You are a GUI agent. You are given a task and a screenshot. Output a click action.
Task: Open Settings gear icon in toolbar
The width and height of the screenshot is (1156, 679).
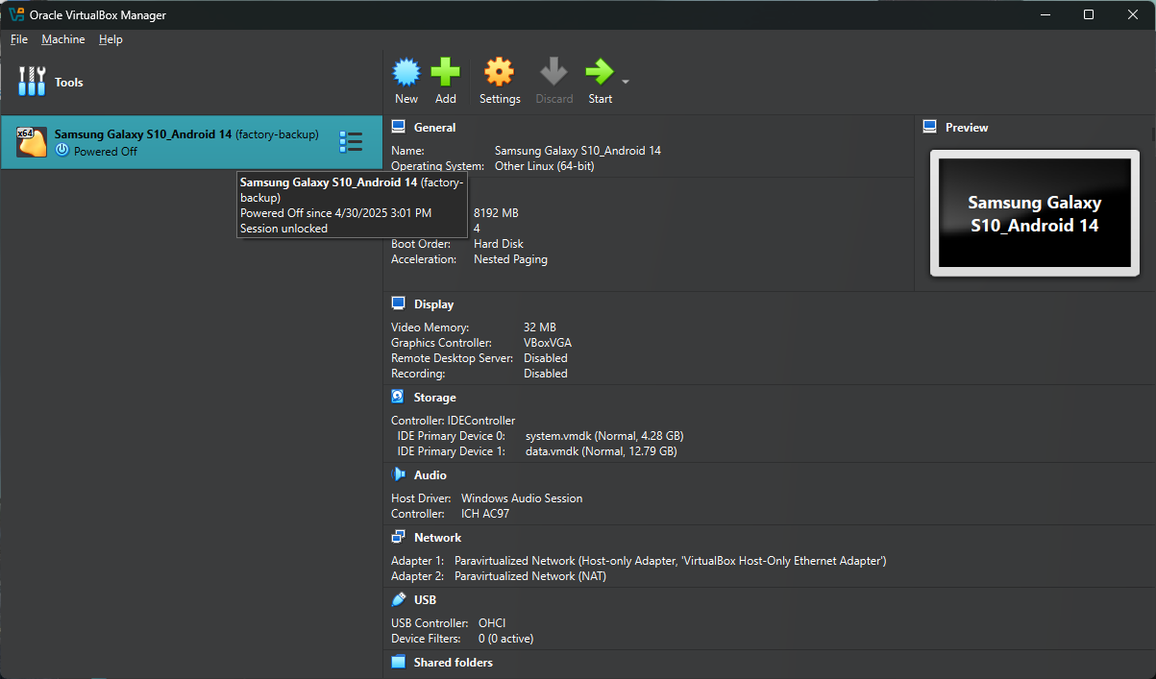(x=499, y=72)
